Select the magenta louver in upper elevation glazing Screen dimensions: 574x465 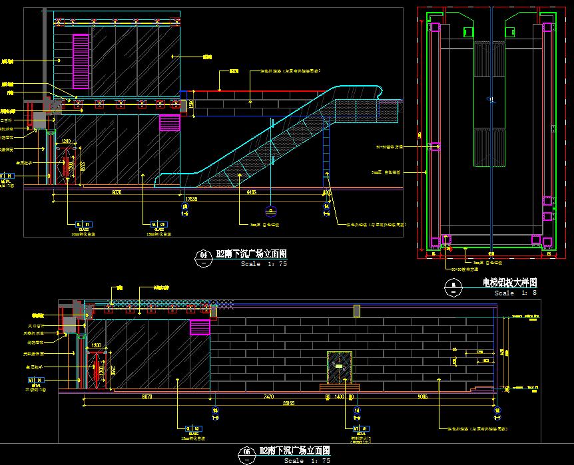81,62
